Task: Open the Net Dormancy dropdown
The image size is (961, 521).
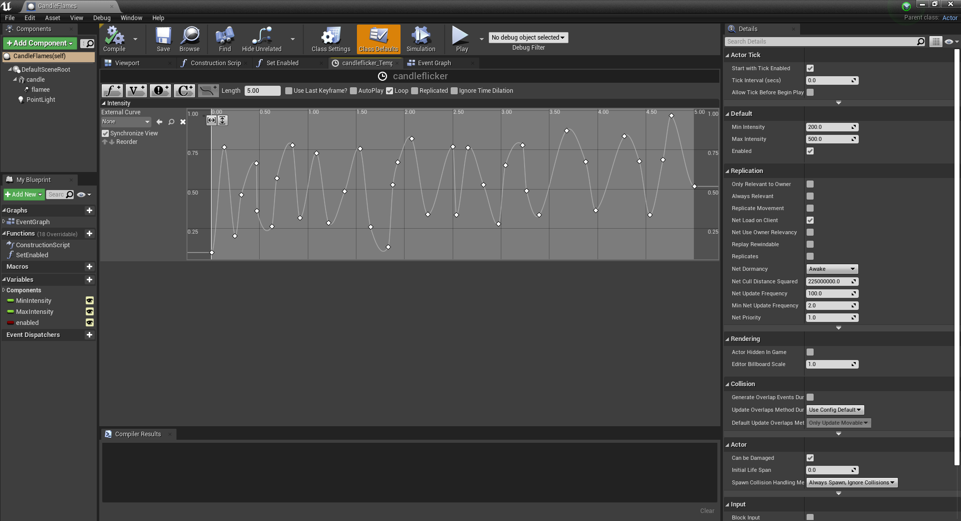Action: tap(832, 269)
